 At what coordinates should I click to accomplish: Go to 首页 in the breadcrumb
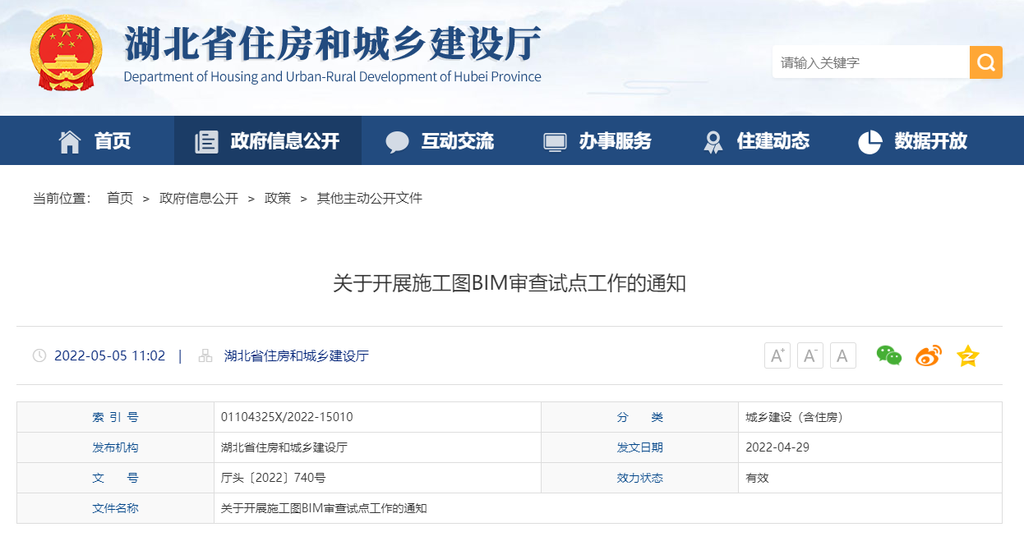120,198
